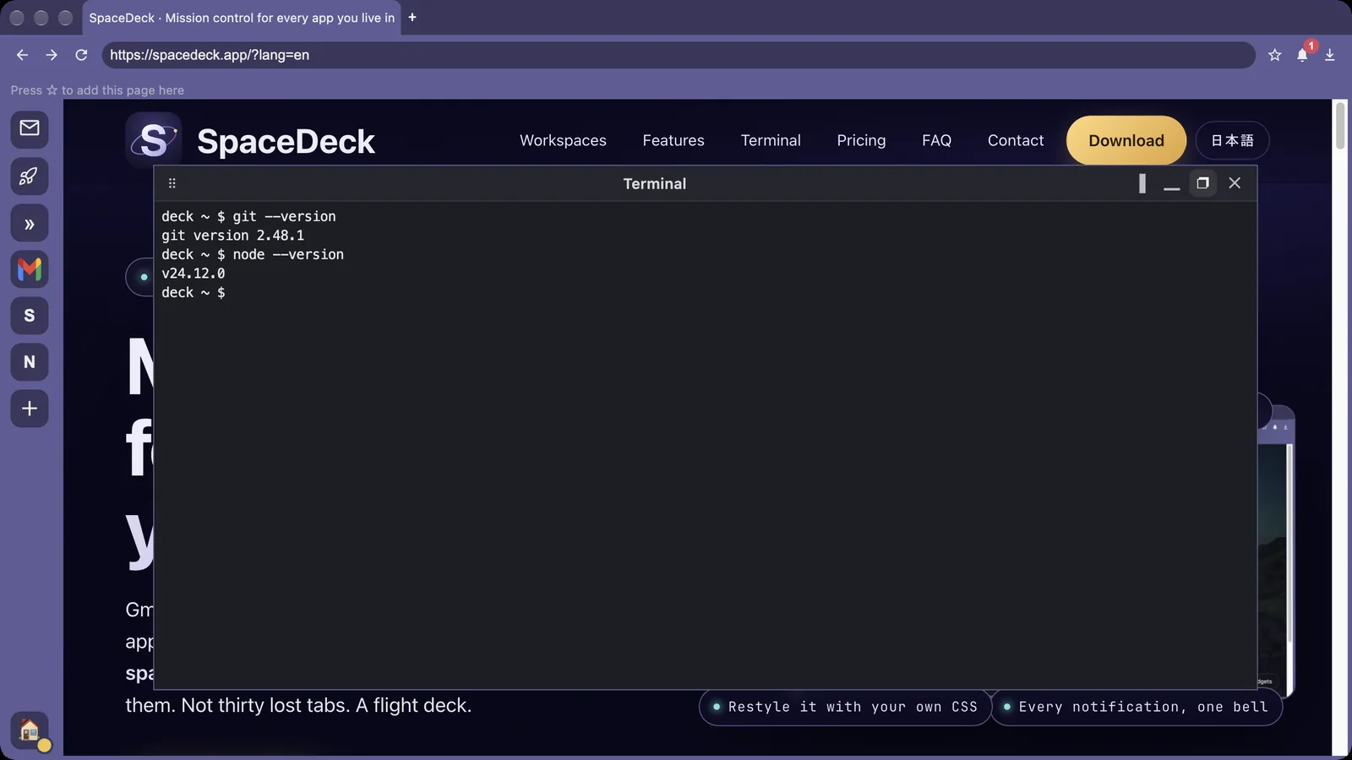The width and height of the screenshot is (1352, 760).
Task: Close the Terminal panel
Action: pos(1235,183)
